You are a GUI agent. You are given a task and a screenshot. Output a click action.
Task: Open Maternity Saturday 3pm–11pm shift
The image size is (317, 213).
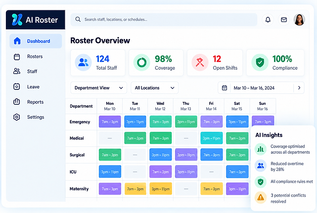tap(237, 189)
